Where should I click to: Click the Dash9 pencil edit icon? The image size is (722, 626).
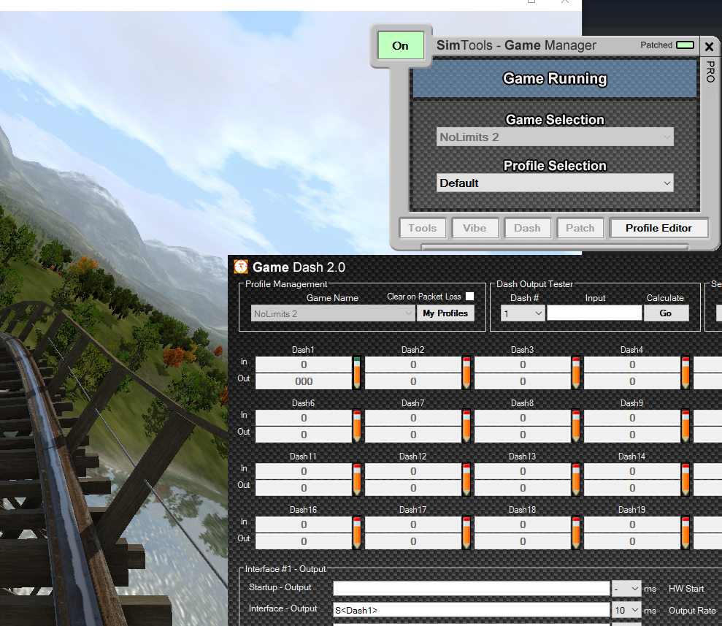(x=685, y=426)
